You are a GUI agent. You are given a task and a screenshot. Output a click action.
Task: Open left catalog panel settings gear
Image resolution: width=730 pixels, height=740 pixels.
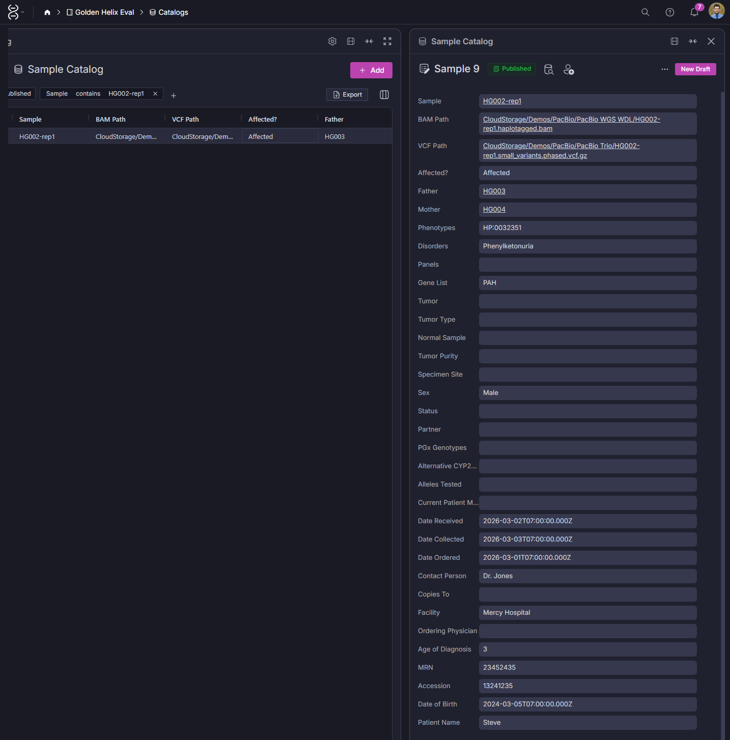pos(332,41)
